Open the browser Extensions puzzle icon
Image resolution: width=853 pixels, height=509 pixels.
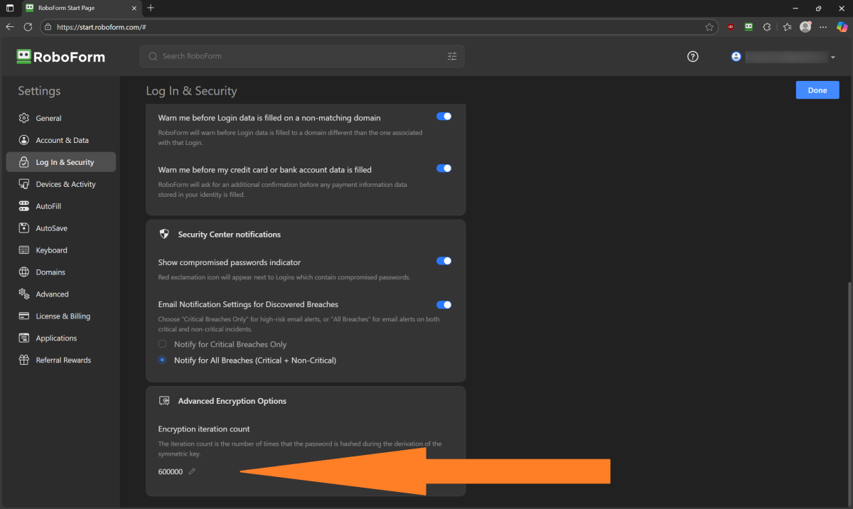768,27
